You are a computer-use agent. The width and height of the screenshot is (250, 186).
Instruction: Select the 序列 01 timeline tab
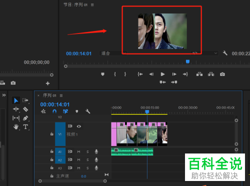pyautogui.click(x=49, y=95)
